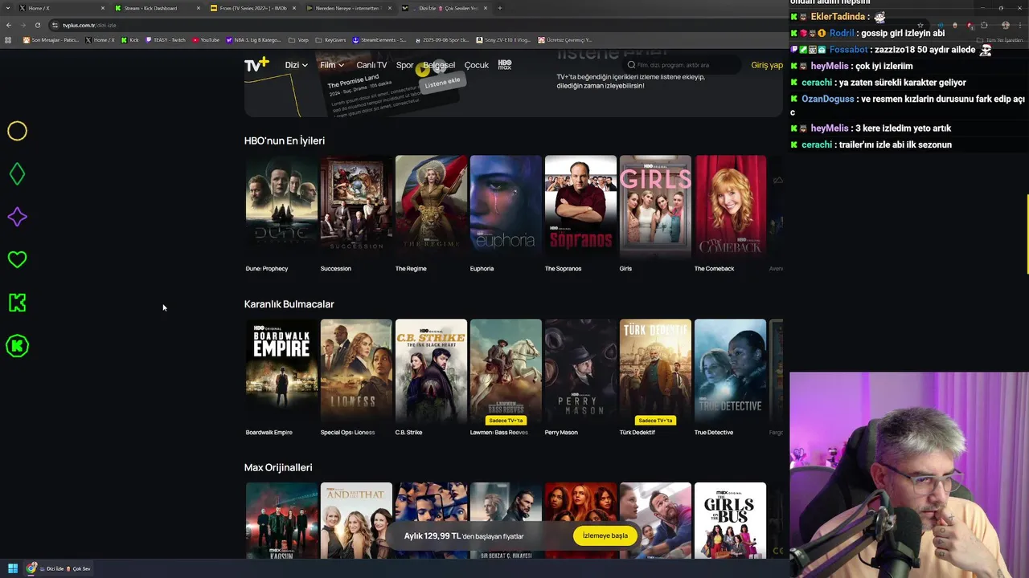Open the Türk Dedektif poster
Image resolution: width=1029 pixels, height=578 pixels.
point(655,371)
